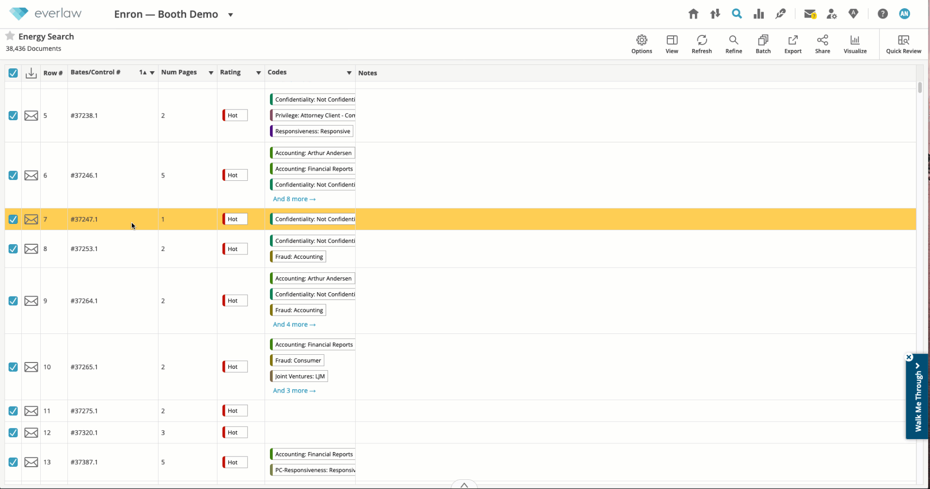The width and height of the screenshot is (930, 489).
Task: Open the Visualize chart tool
Action: pos(855,44)
